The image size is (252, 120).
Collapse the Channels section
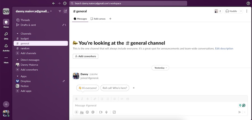pyautogui.click(x=18, y=34)
